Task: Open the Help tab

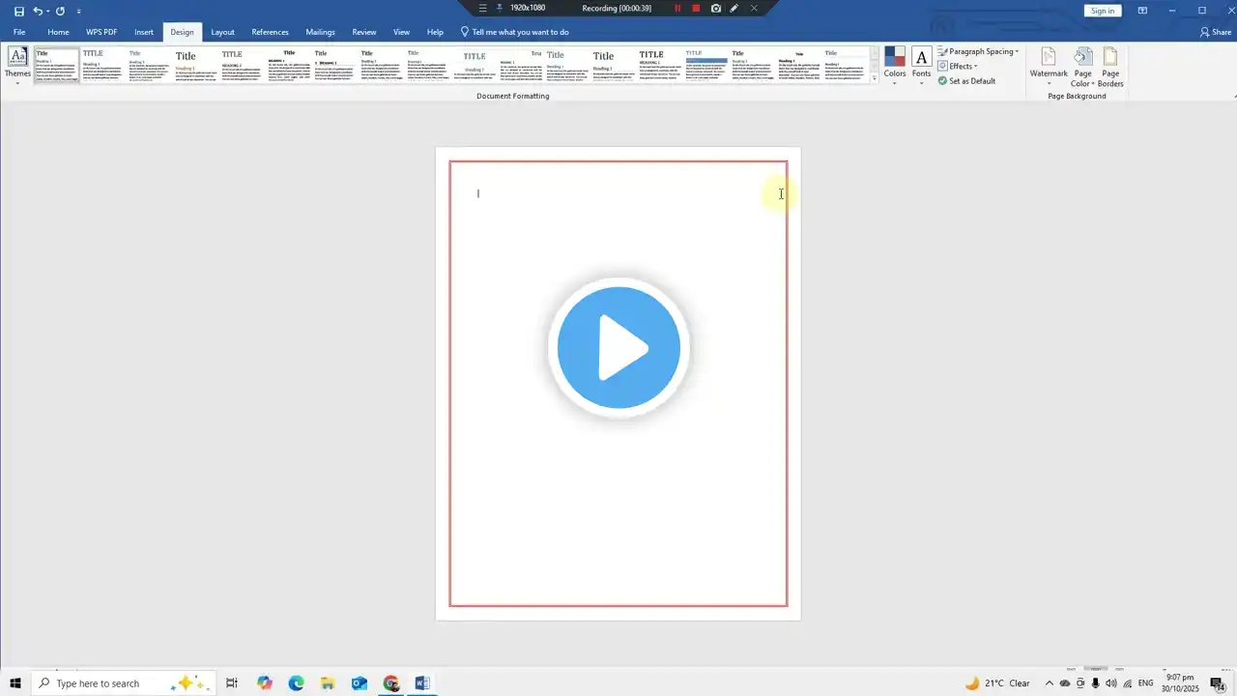Action: (435, 32)
